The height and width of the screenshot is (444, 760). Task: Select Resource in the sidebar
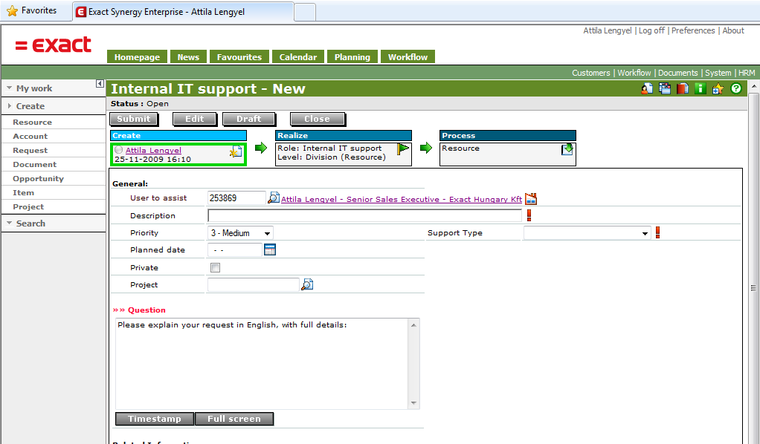click(33, 122)
